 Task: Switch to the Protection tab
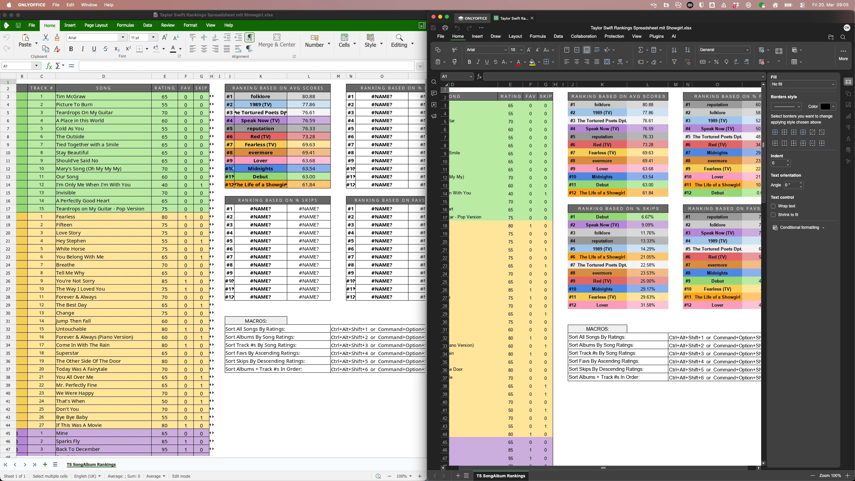[x=614, y=36]
